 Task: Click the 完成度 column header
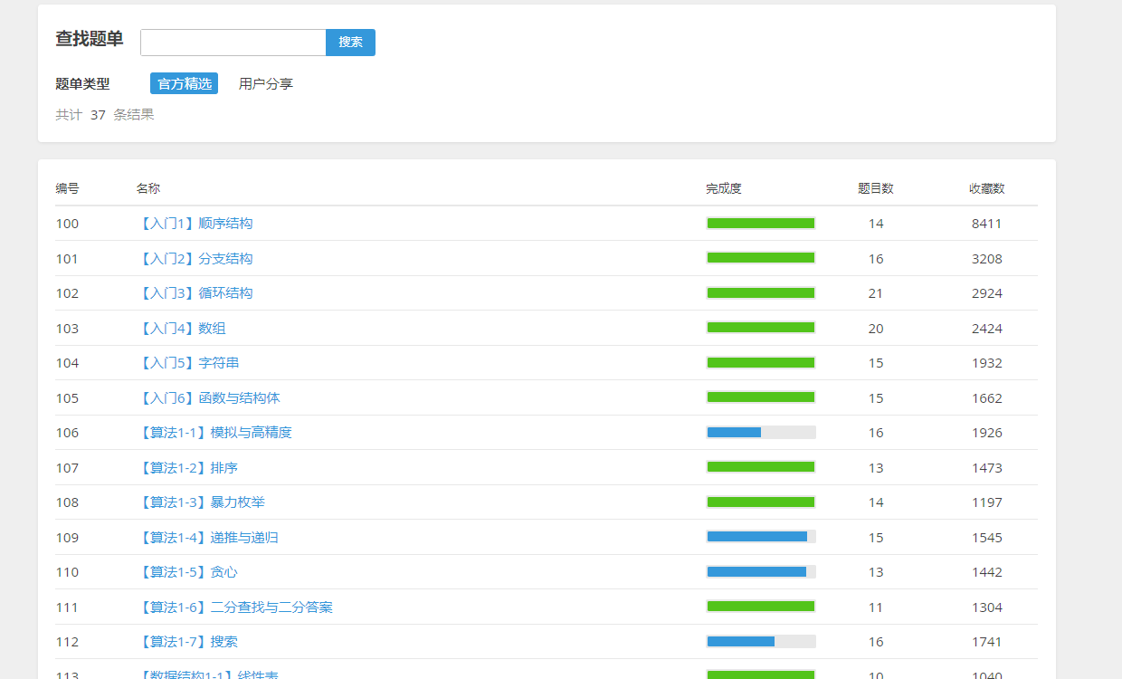(x=724, y=188)
